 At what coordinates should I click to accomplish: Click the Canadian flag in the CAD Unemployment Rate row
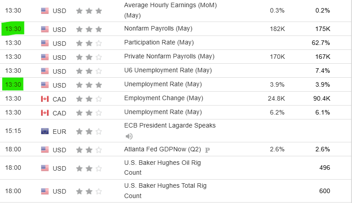45,113
